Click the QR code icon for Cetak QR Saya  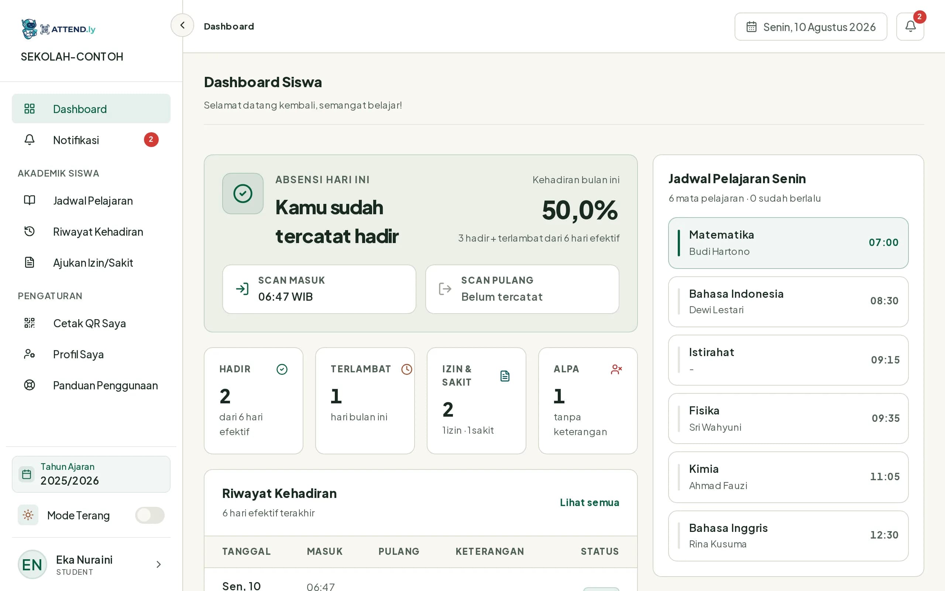click(x=30, y=323)
